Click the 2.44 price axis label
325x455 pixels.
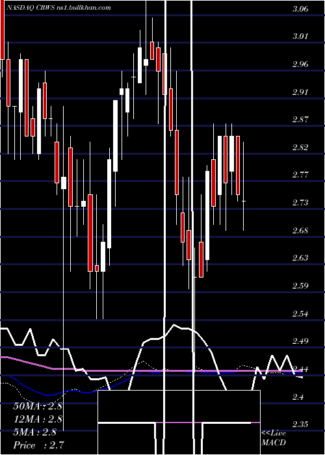click(300, 369)
